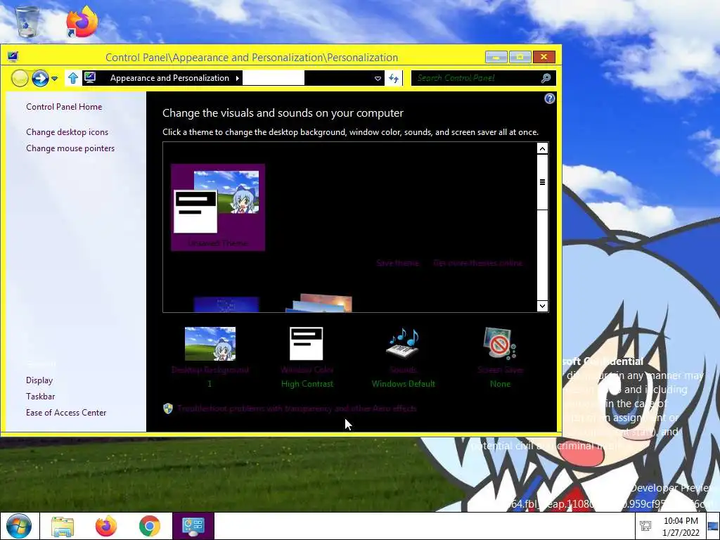Click the theme list scroll down arrow
This screenshot has width=720, height=540.
coord(542,306)
